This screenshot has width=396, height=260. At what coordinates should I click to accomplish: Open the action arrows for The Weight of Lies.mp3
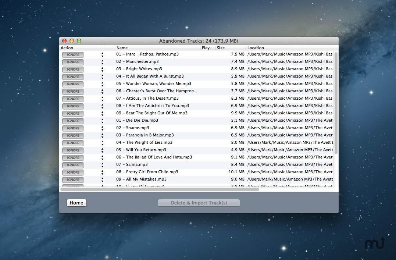tap(102, 143)
